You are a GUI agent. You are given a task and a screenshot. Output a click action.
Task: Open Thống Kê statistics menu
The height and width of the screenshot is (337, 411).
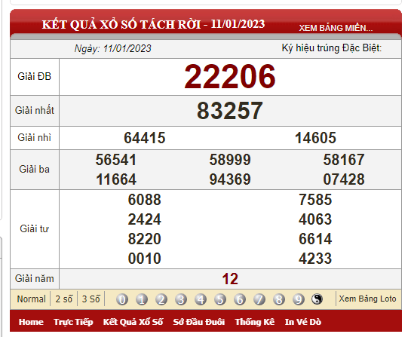coord(254,322)
